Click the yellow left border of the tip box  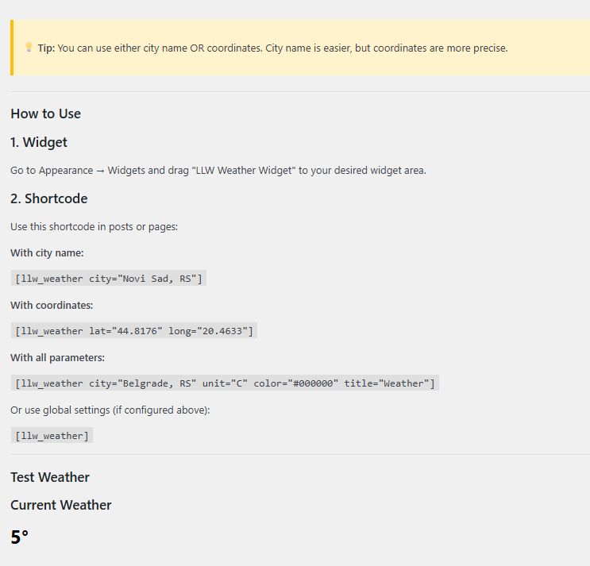[x=12, y=48]
